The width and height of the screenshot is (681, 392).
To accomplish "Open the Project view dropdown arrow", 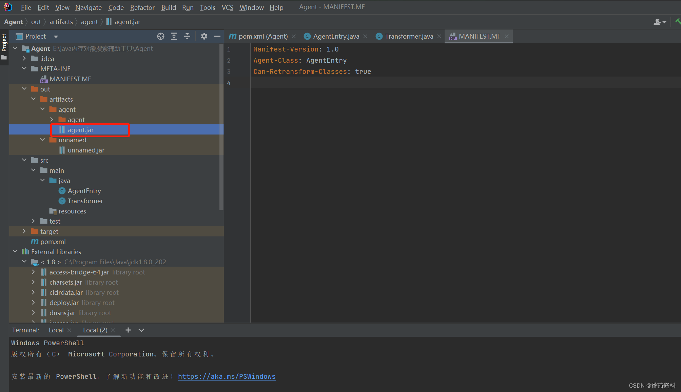I will (56, 37).
